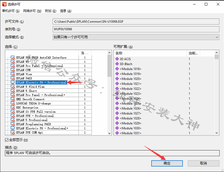Viewport: 224px width, 172px height.
Task: Select the 3D-Blech extension
Action: (126, 64)
